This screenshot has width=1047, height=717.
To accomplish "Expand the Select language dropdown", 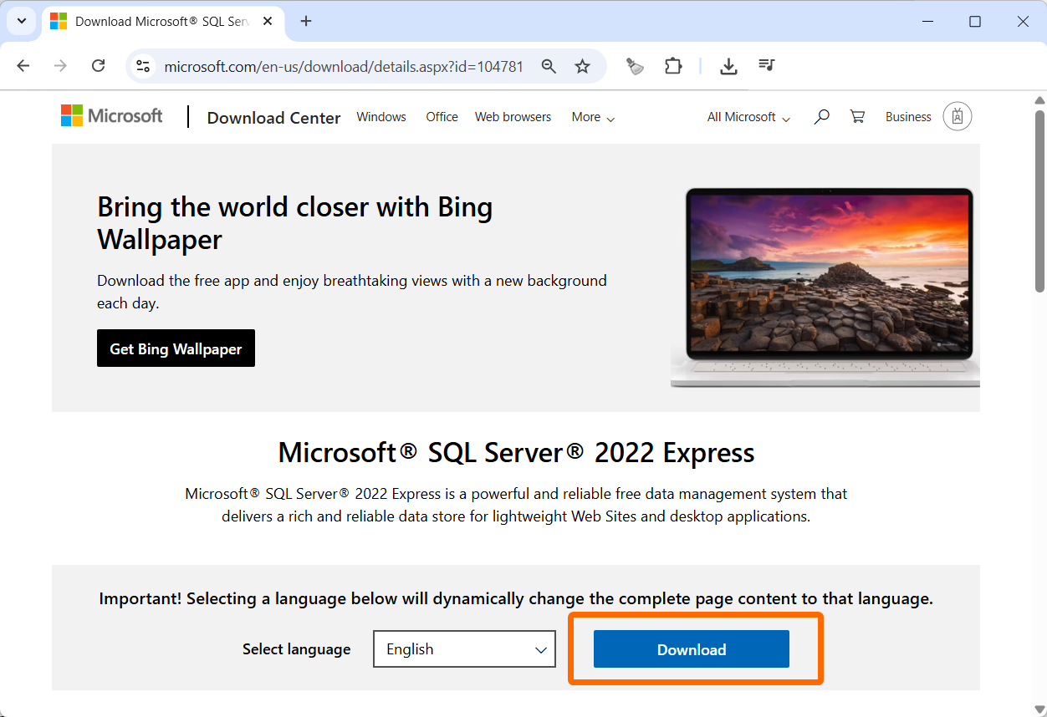I will (464, 649).
